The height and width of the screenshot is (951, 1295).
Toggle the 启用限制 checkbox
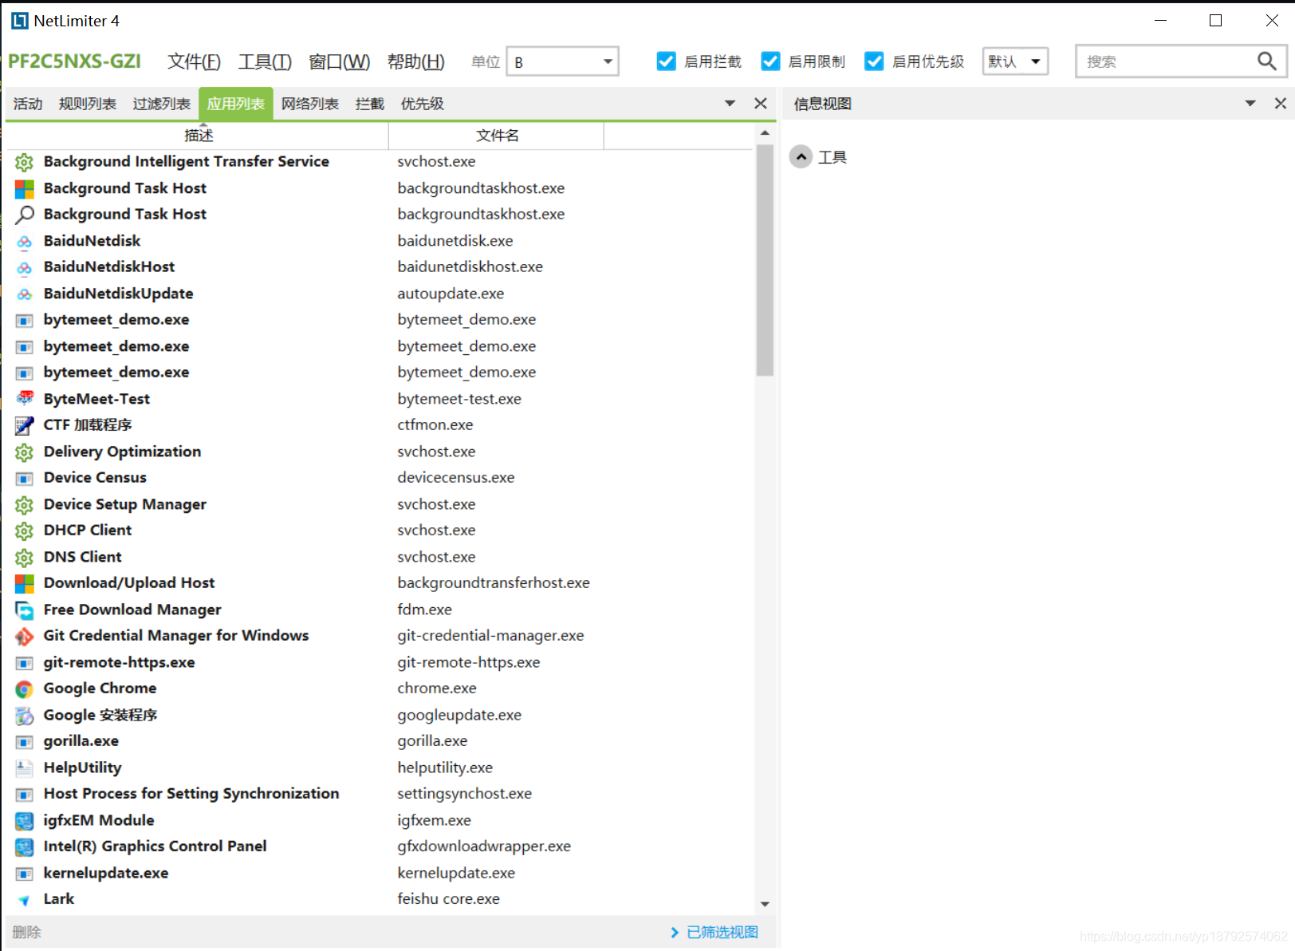click(770, 61)
